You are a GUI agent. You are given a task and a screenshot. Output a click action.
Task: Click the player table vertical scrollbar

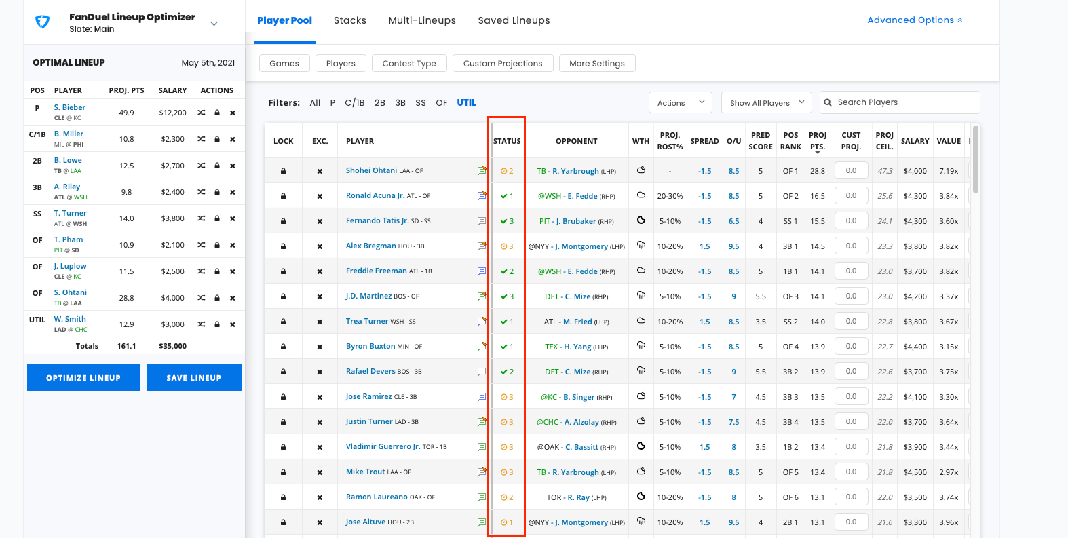[x=976, y=159]
